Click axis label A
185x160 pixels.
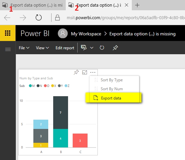click(x=41, y=152)
